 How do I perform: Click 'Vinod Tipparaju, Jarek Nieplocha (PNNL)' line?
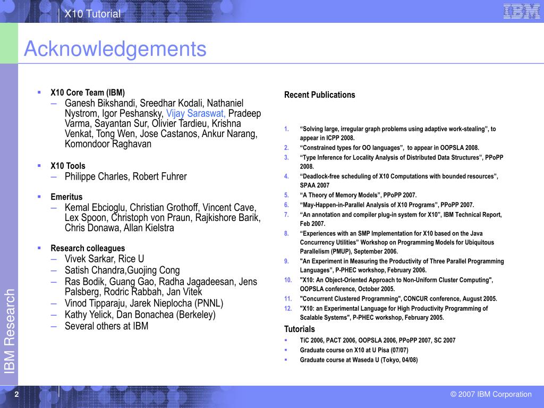coord(144,303)
